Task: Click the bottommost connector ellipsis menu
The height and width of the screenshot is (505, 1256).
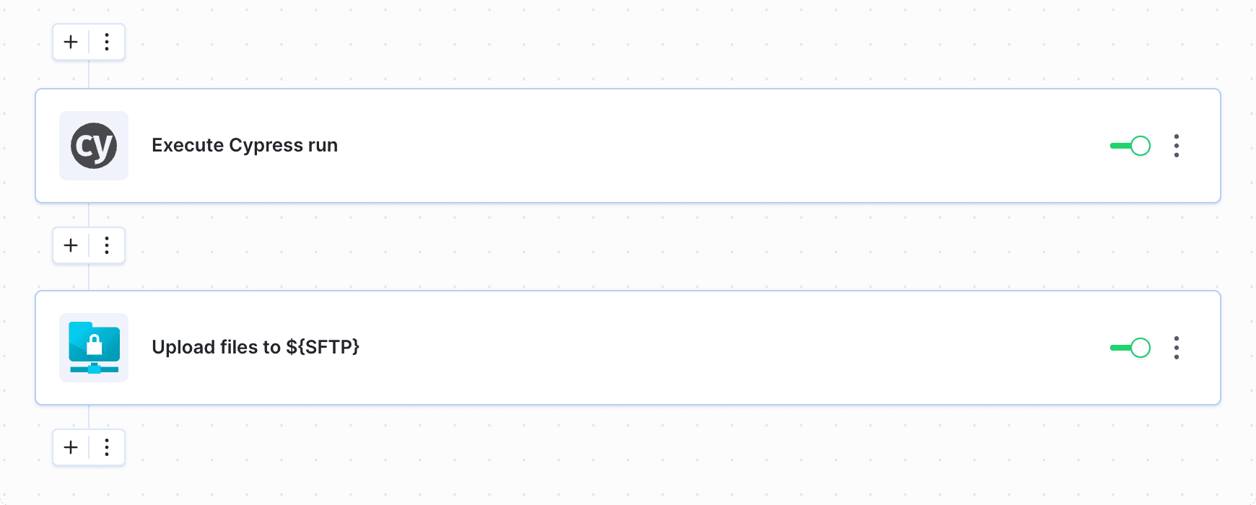Action: pyautogui.click(x=107, y=447)
